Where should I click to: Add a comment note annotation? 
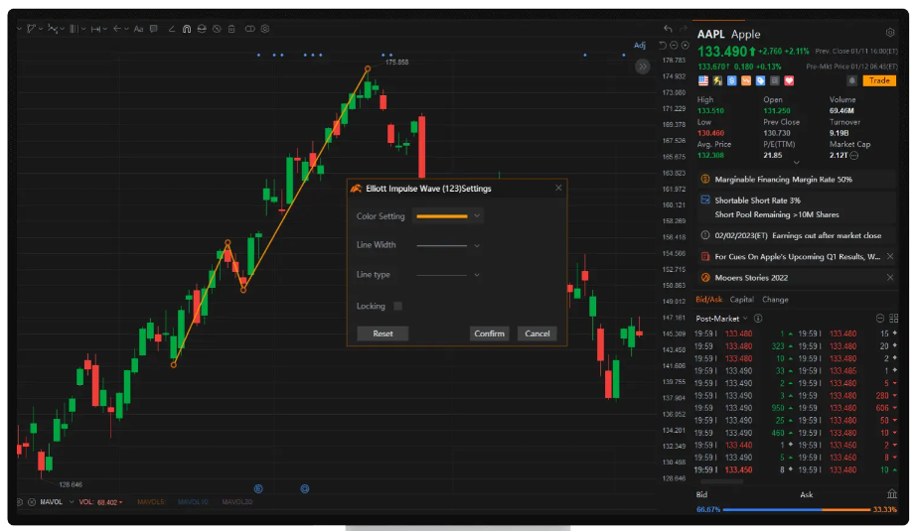[154, 29]
